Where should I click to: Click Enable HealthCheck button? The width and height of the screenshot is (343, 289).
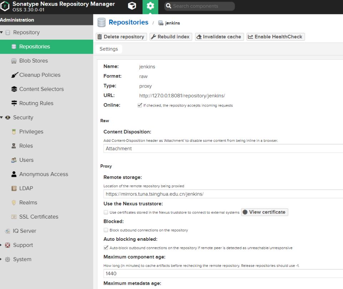(275, 37)
